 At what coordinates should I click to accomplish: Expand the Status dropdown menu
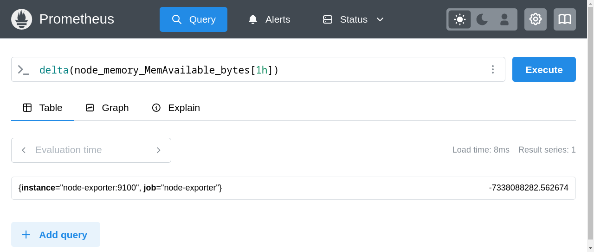tap(354, 19)
